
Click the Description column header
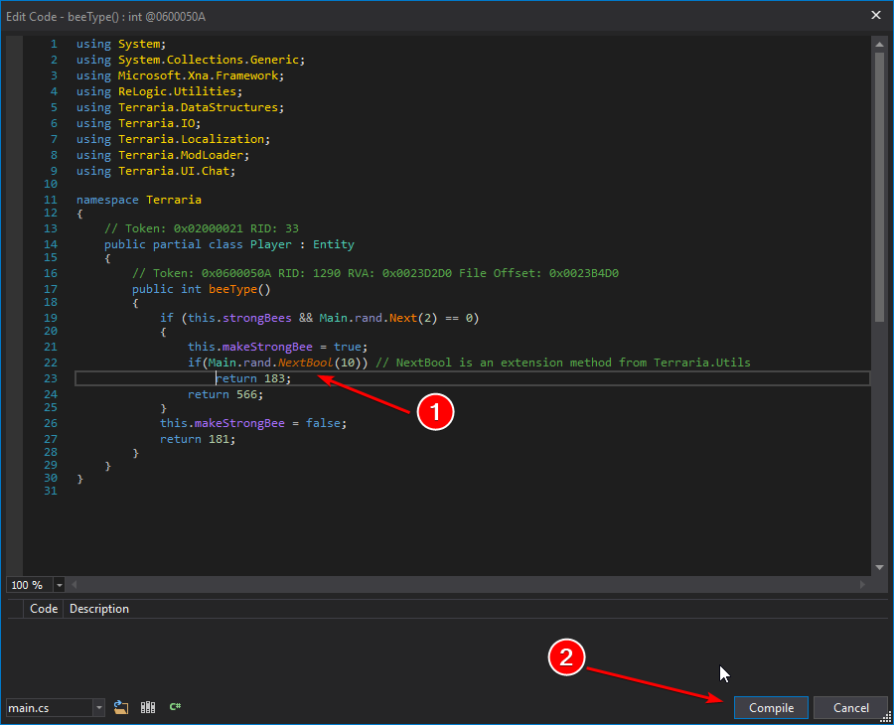pyautogui.click(x=99, y=609)
